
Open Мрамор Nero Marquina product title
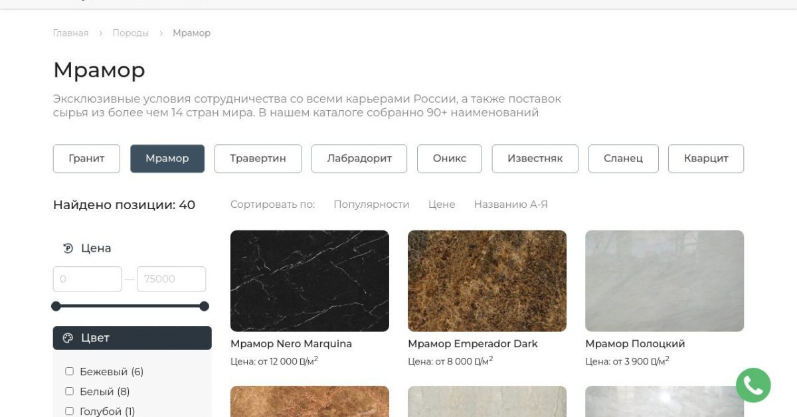pos(291,344)
